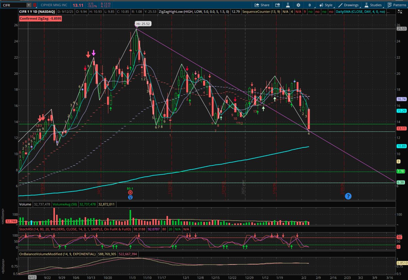
Task: Click the 10.89 price axis bubble
Action: [x=402, y=146]
